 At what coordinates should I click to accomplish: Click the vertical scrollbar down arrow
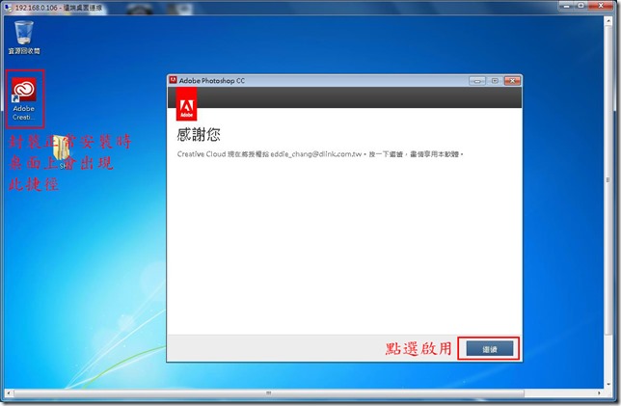[x=608, y=384]
